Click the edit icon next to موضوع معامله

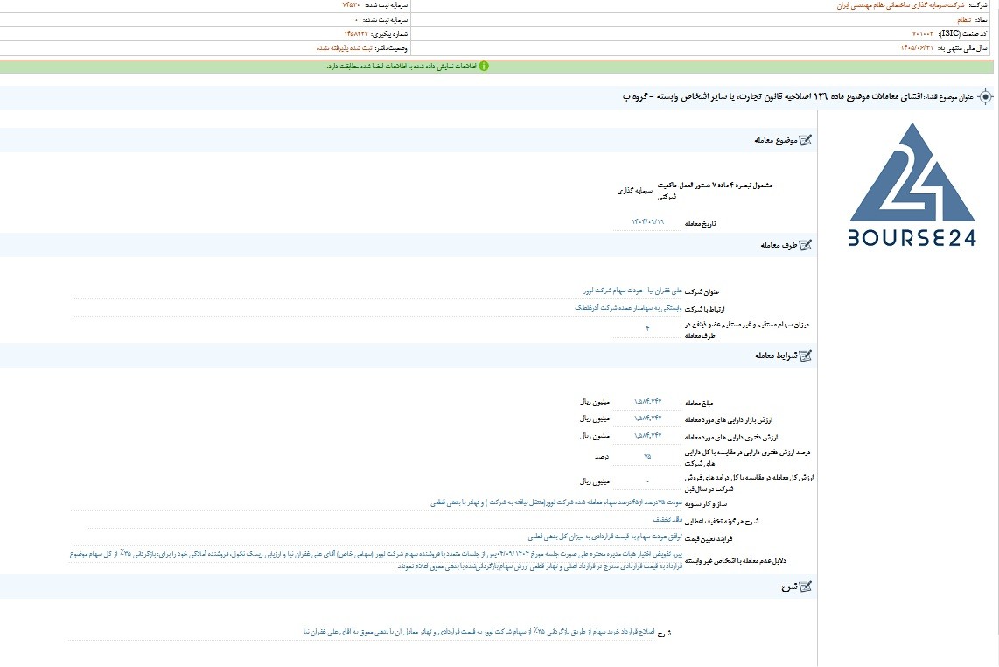[x=806, y=140]
